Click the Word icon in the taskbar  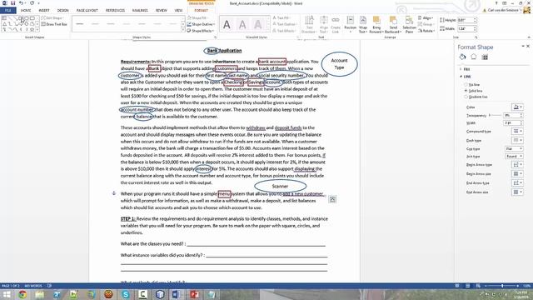177,294
